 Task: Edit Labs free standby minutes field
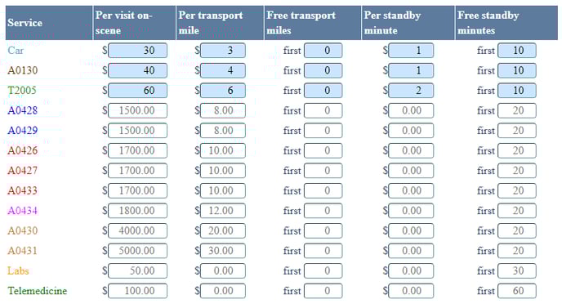tap(517, 271)
